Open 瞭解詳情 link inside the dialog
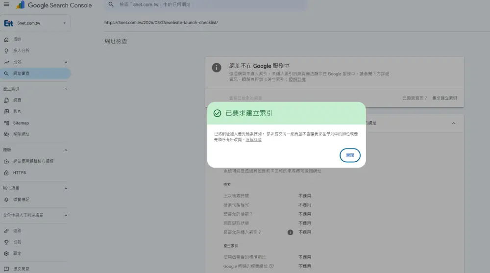Image resolution: width=490 pixels, height=273 pixels. point(253,140)
